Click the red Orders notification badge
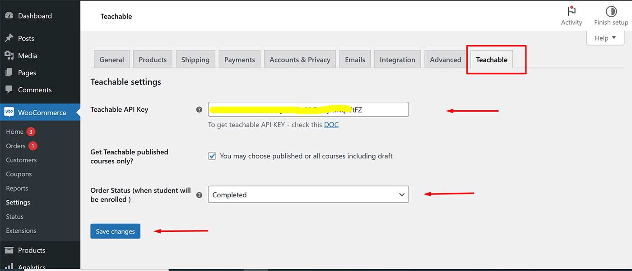The width and height of the screenshot is (632, 271). click(x=33, y=146)
